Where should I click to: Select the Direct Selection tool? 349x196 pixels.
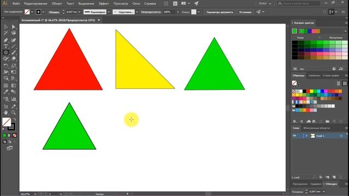14,27
